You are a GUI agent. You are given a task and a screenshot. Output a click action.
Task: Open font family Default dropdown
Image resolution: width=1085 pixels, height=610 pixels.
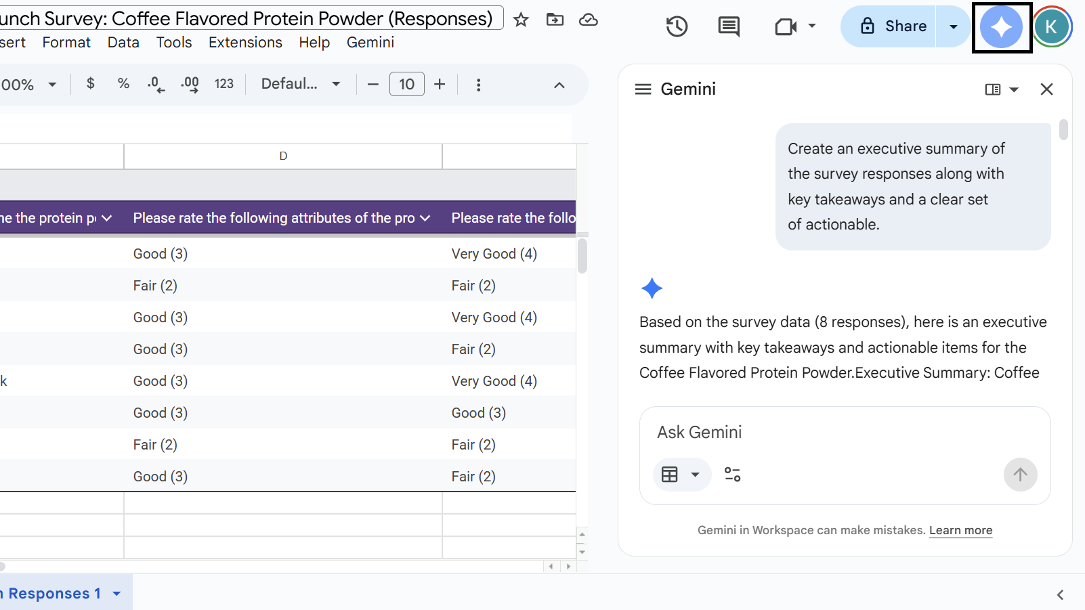[x=301, y=84]
